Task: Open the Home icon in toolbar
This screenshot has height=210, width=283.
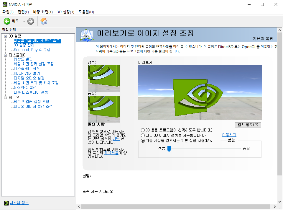Action: click(x=44, y=21)
